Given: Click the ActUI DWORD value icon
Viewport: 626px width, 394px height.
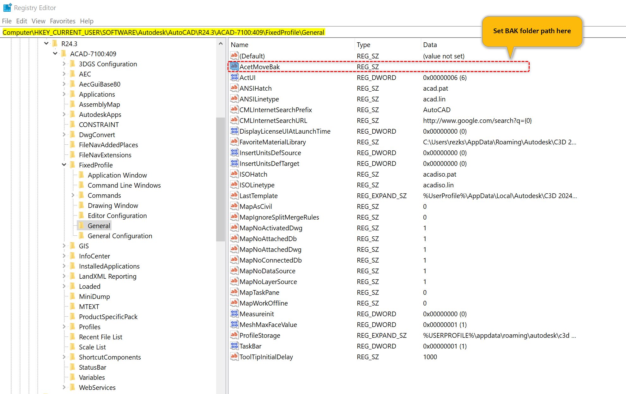Looking at the screenshot, I should [234, 77].
